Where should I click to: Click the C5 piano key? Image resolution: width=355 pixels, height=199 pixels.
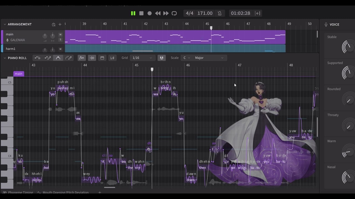pos(7,82)
